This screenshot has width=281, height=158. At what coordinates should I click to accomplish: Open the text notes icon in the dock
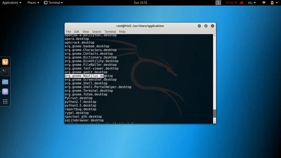5,92
